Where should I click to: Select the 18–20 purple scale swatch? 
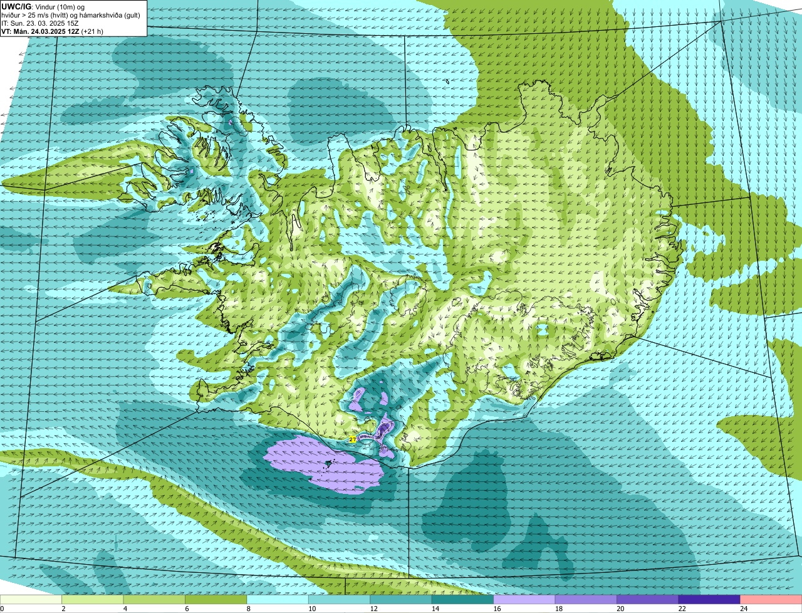click(x=586, y=599)
